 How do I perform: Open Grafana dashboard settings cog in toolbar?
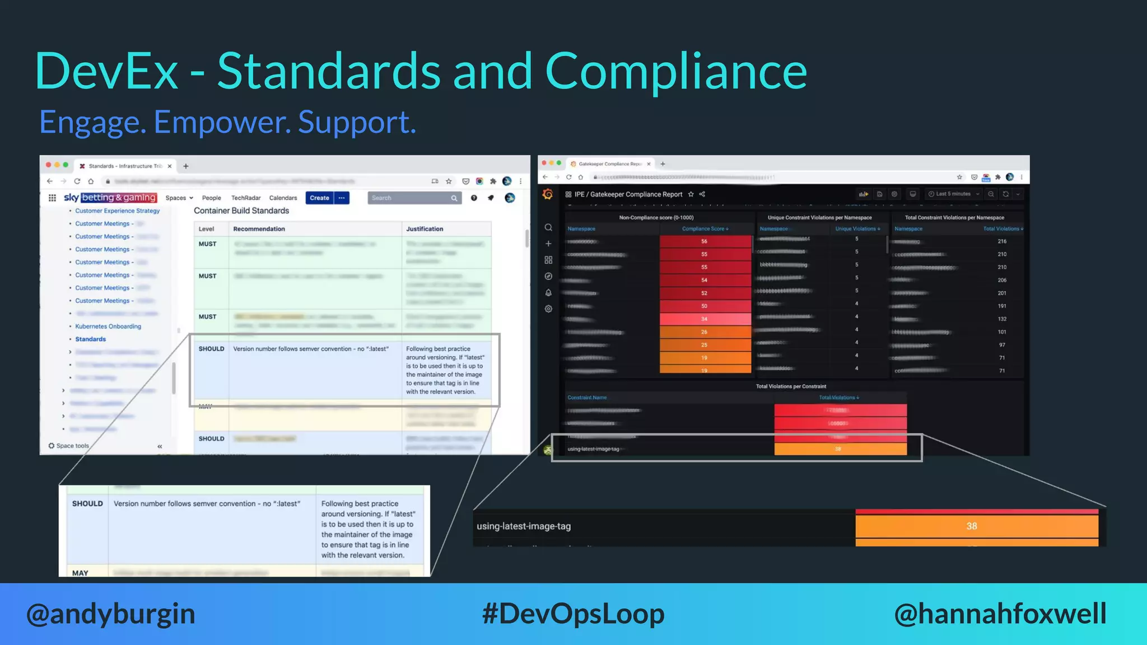point(894,194)
